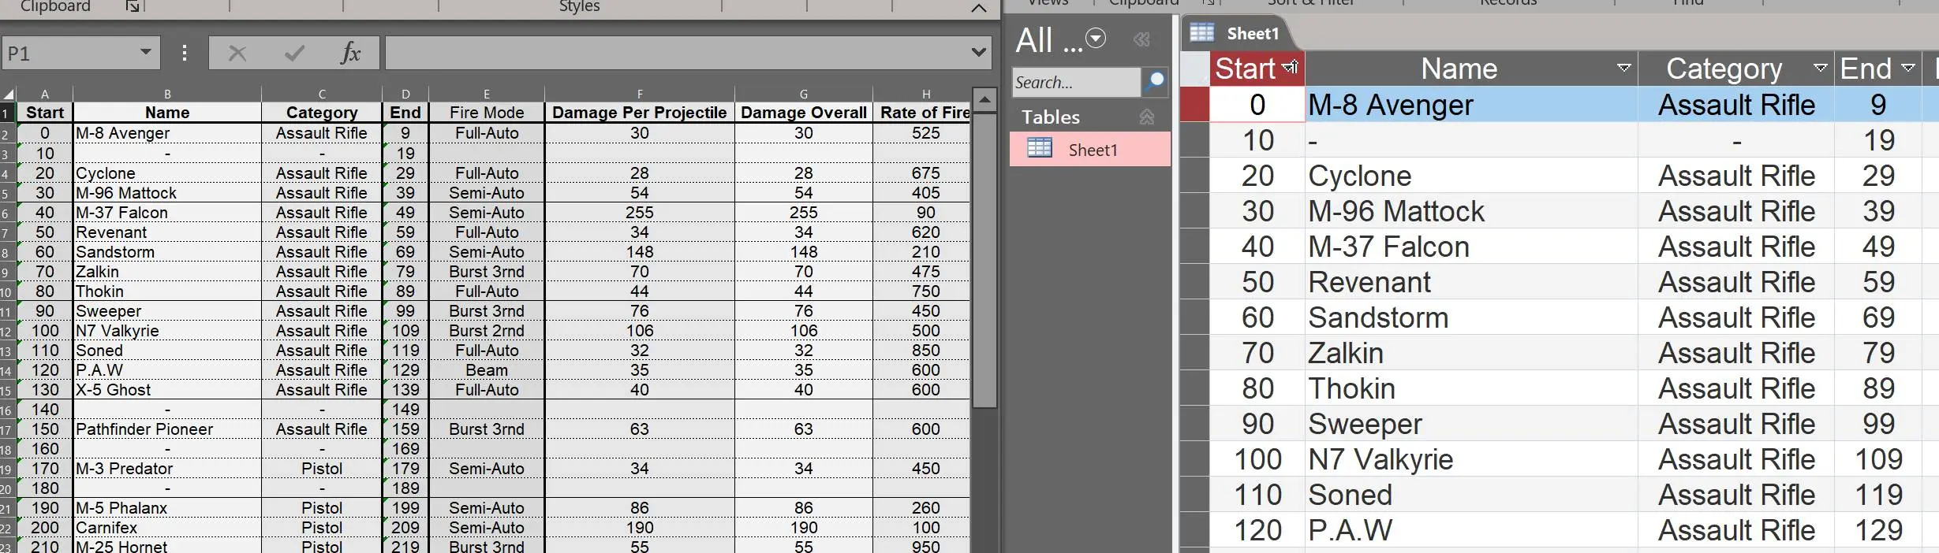The image size is (1939, 553).
Task: Collapse the Excel ribbon with the chevron
Action: click(x=978, y=8)
